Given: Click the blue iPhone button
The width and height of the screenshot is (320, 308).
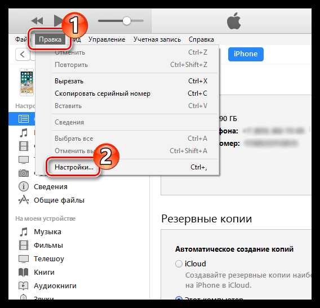Looking at the screenshot, I should click(x=246, y=54).
